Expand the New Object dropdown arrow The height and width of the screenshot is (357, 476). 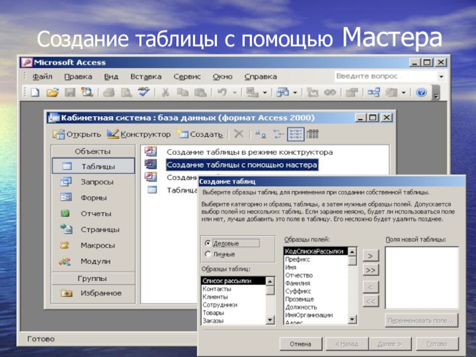[x=403, y=93]
